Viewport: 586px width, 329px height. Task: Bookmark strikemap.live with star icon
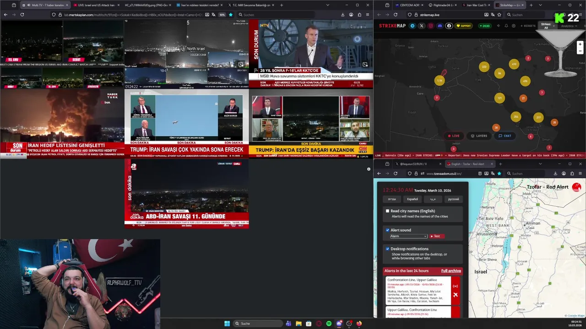pyautogui.click(x=499, y=15)
